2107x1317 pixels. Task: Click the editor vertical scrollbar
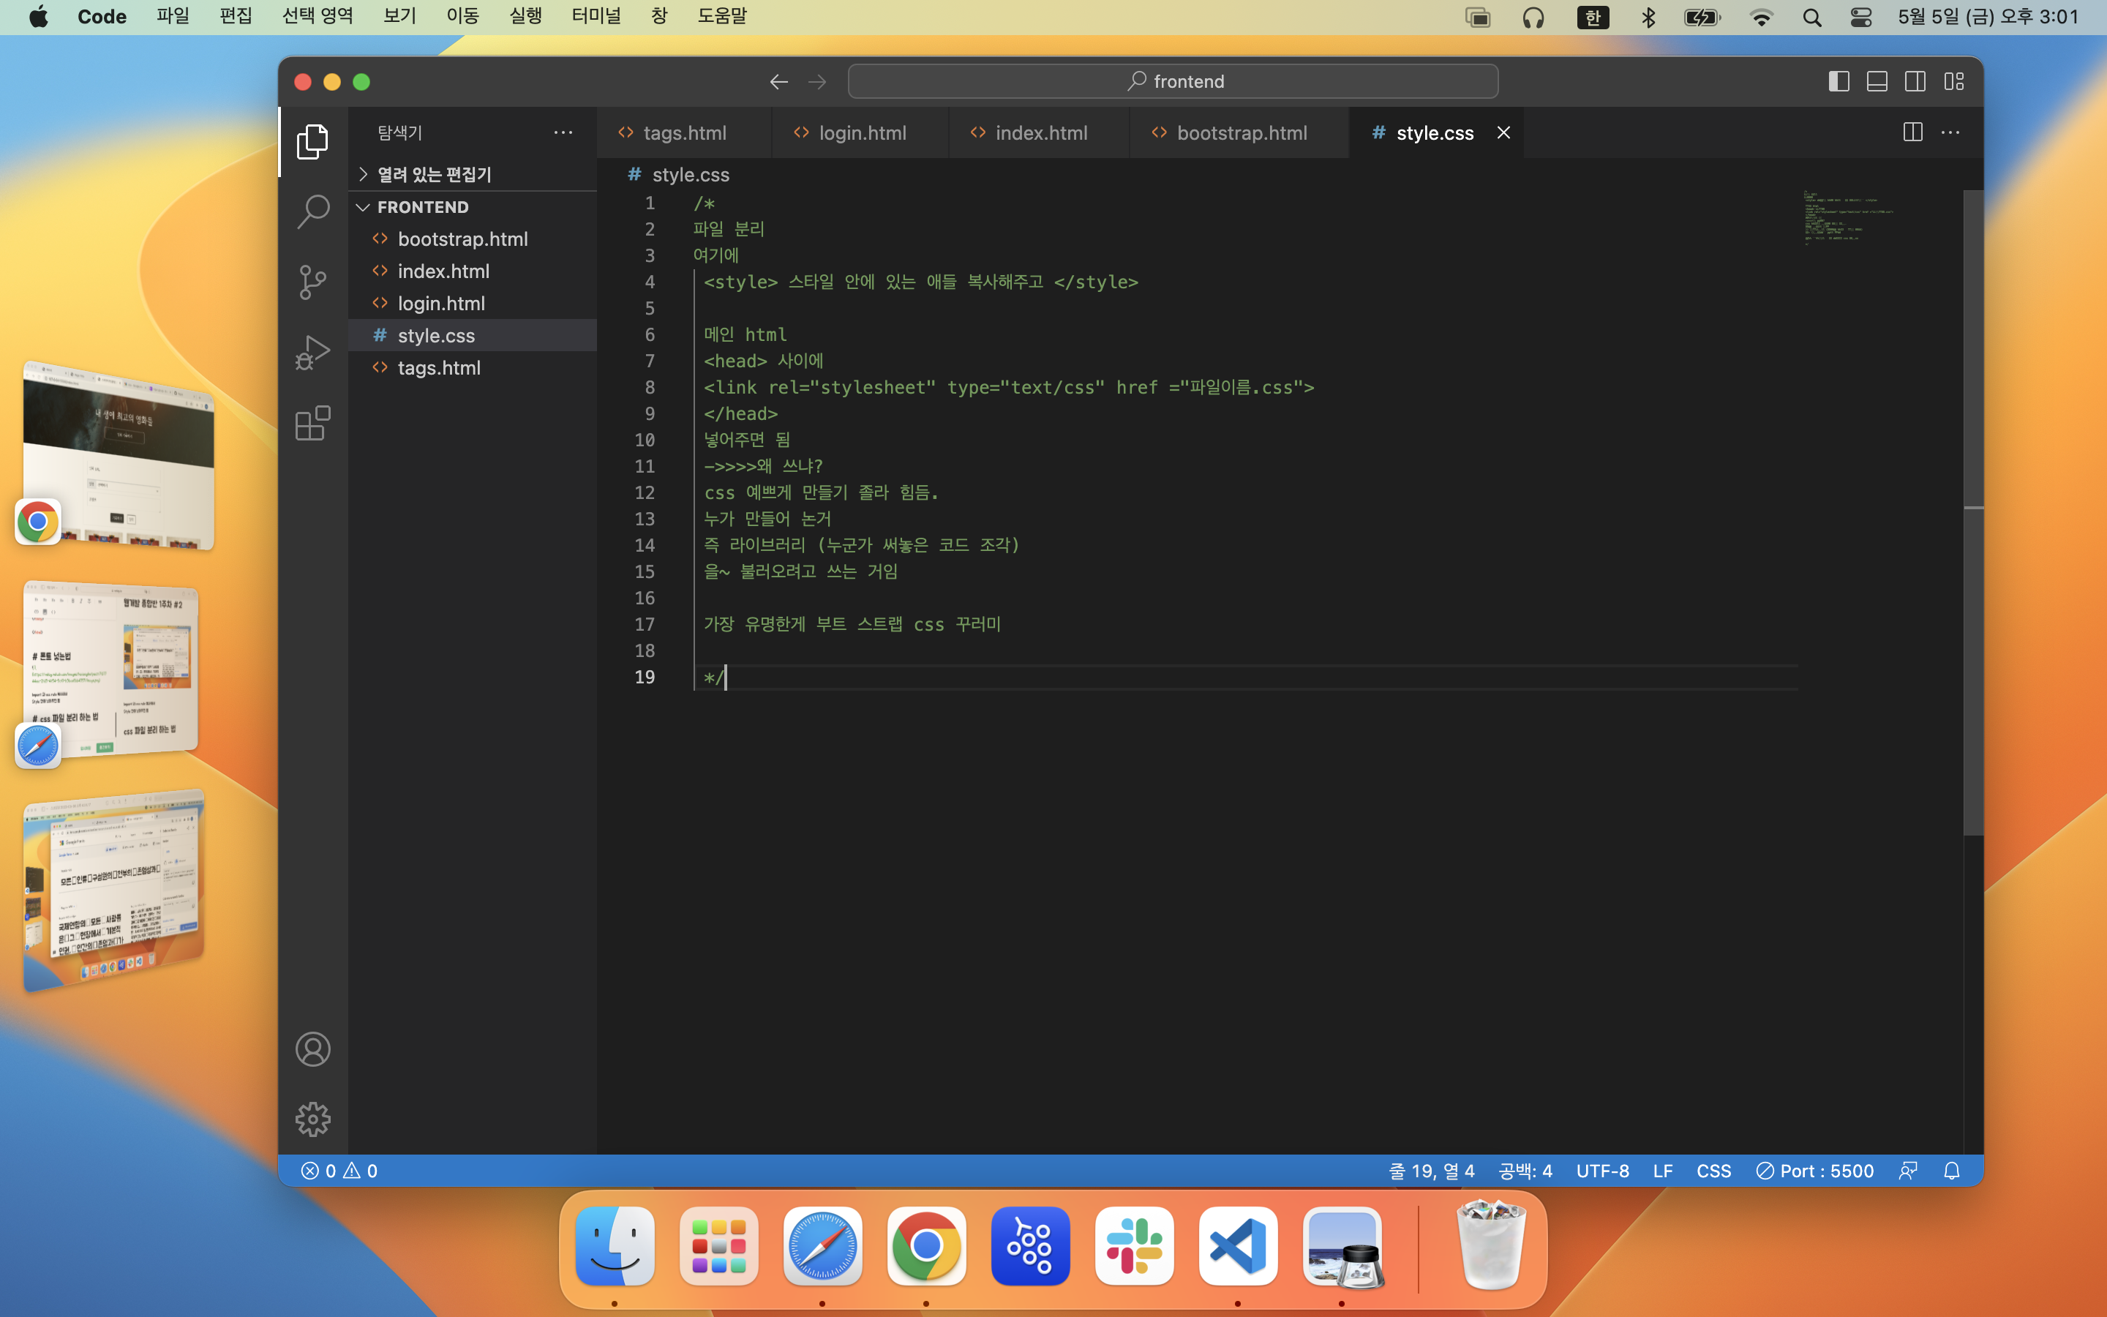[1973, 514]
